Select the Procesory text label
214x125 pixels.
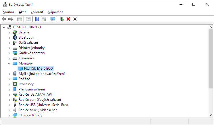pos(26,84)
